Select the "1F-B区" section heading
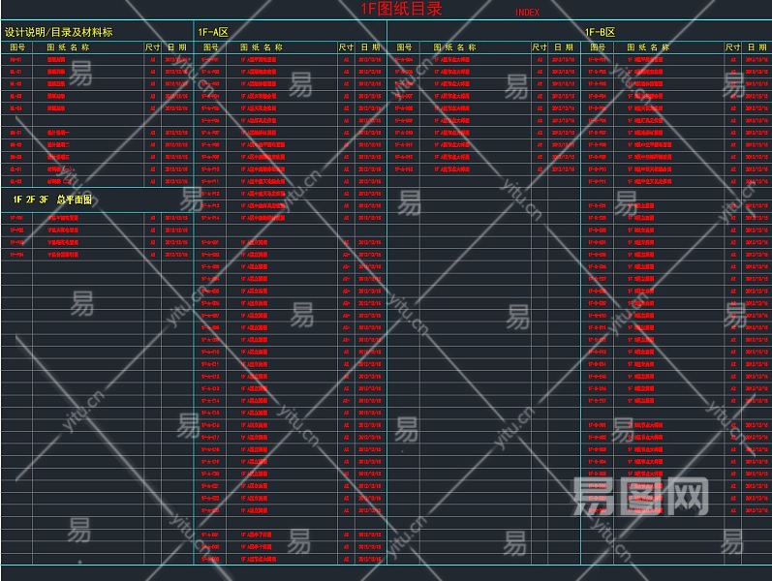Viewport: 772px width, 581px height. [x=601, y=32]
